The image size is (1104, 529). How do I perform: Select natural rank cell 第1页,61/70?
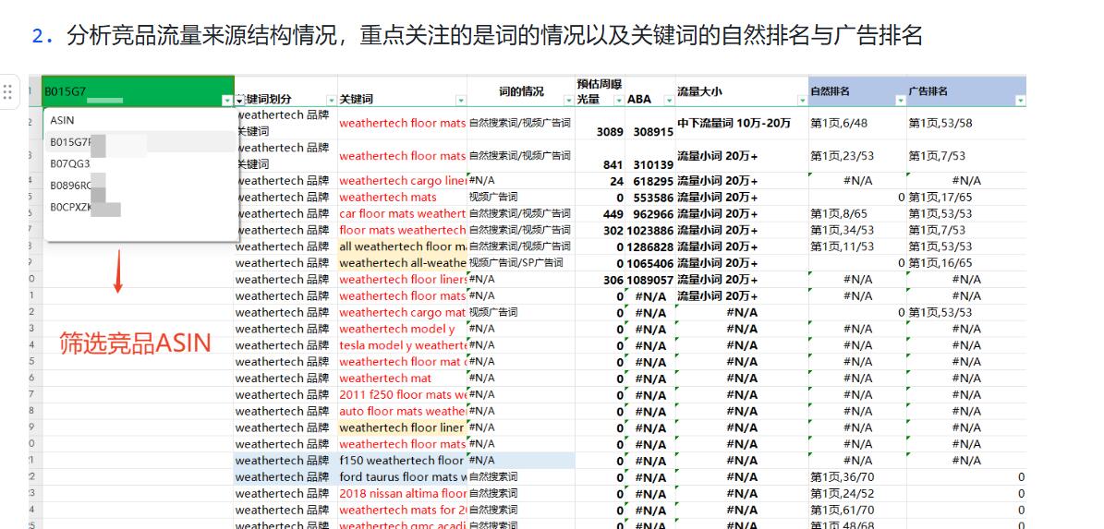[857, 510]
